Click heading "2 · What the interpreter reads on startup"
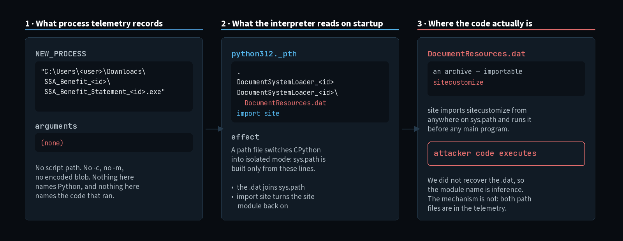This screenshot has width=623, height=241. click(x=302, y=23)
